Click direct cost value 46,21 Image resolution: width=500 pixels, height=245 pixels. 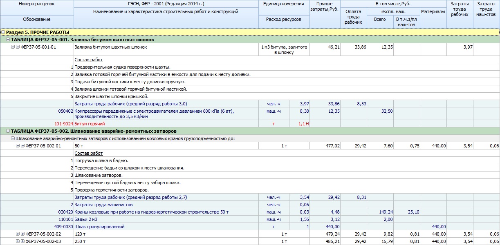(334, 47)
